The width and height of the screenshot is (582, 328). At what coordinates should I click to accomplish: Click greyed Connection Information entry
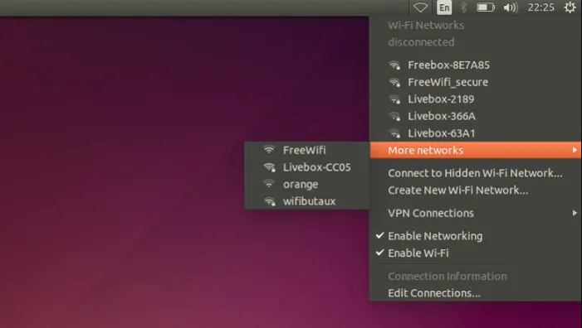point(448,276)
